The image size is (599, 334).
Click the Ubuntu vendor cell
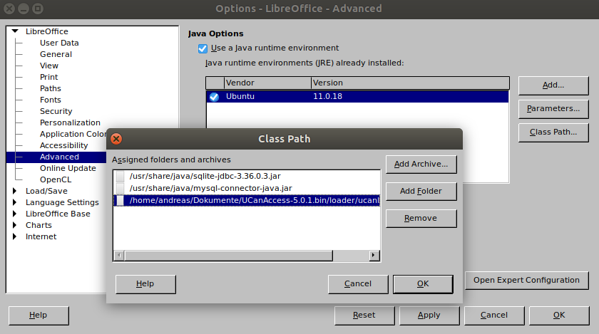pyautogui.click(x=240, y=97)
